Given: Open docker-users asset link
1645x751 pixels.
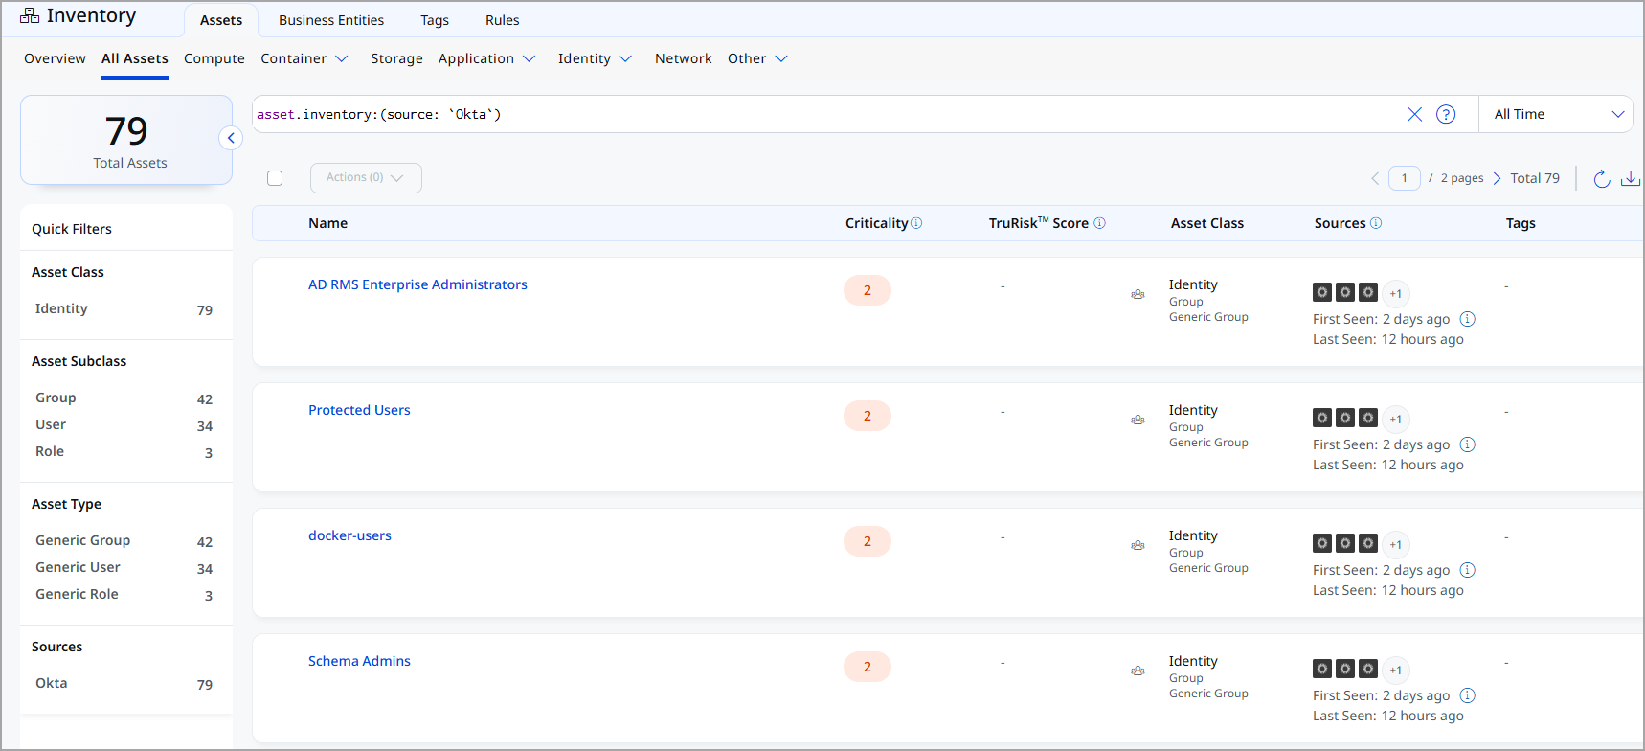Looking at the screenshot, I should point(349,535).
